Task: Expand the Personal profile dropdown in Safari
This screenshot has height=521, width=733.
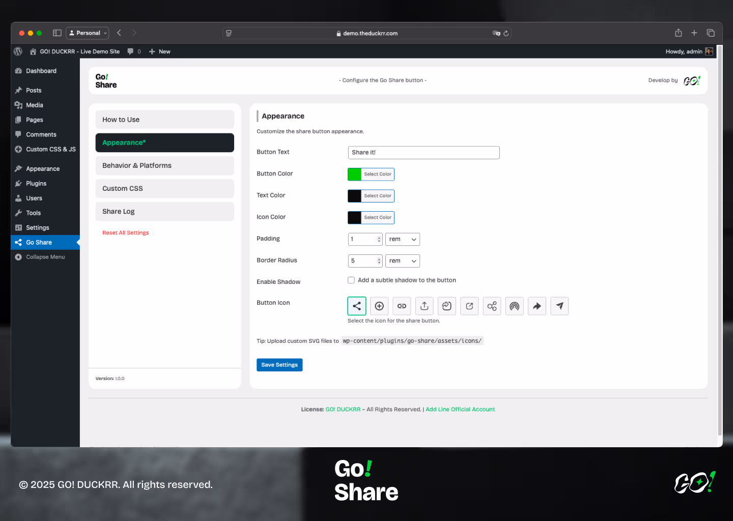Action: point(88,33)
